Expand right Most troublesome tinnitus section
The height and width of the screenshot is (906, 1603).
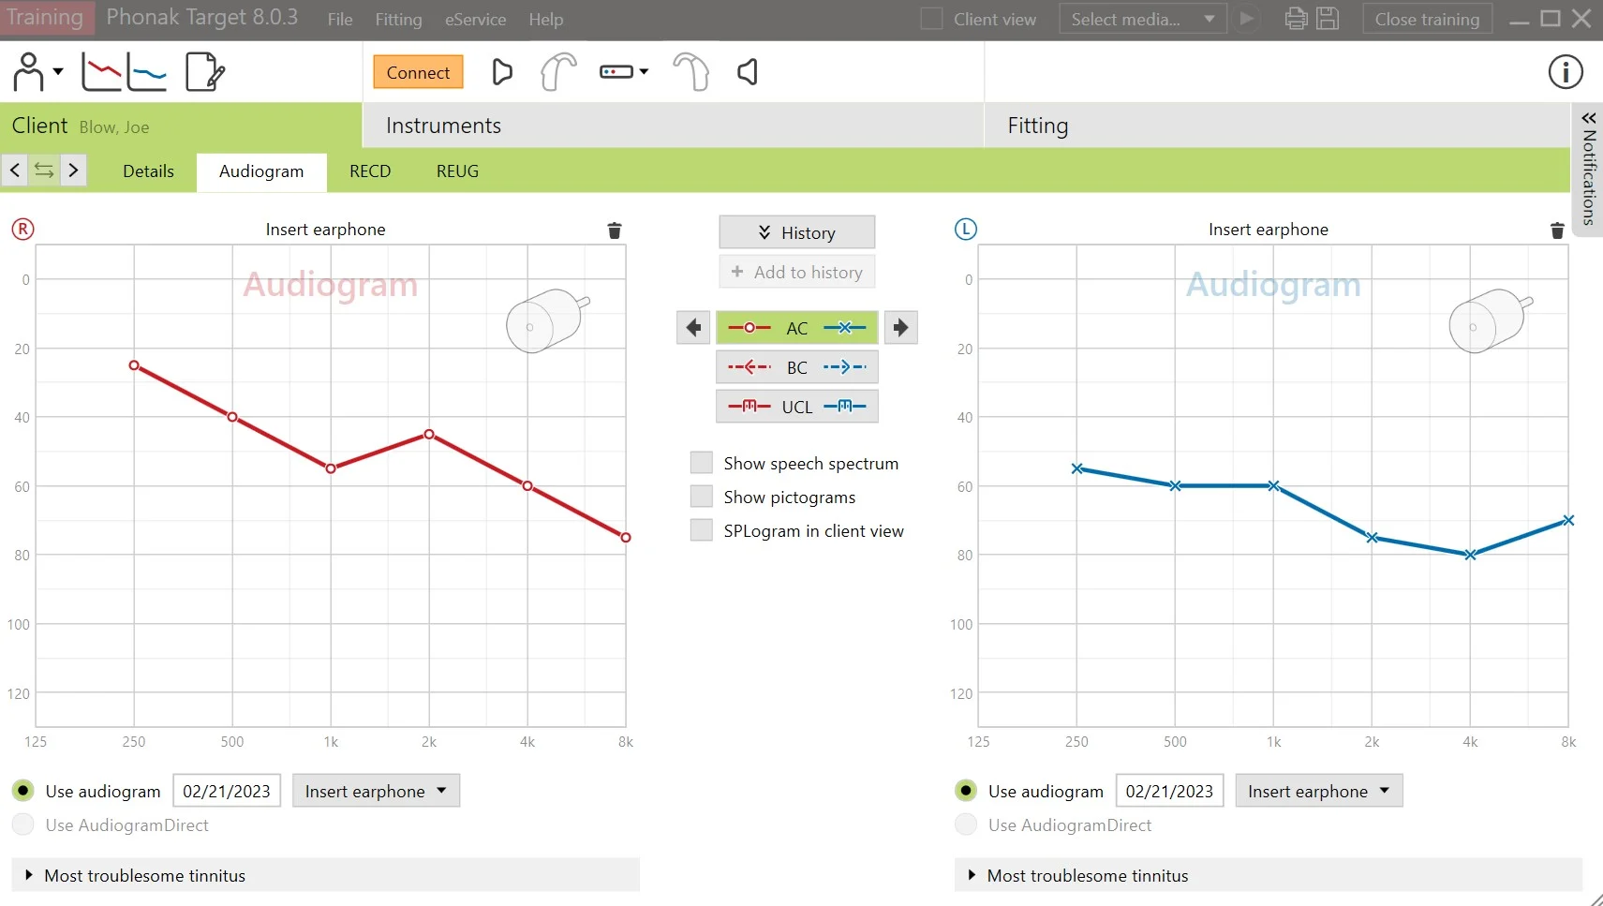[325, 875]
